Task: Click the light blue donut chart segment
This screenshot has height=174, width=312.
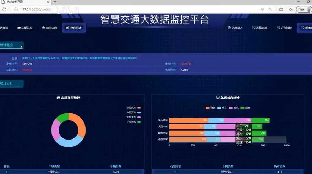Action: click(70, 142)
